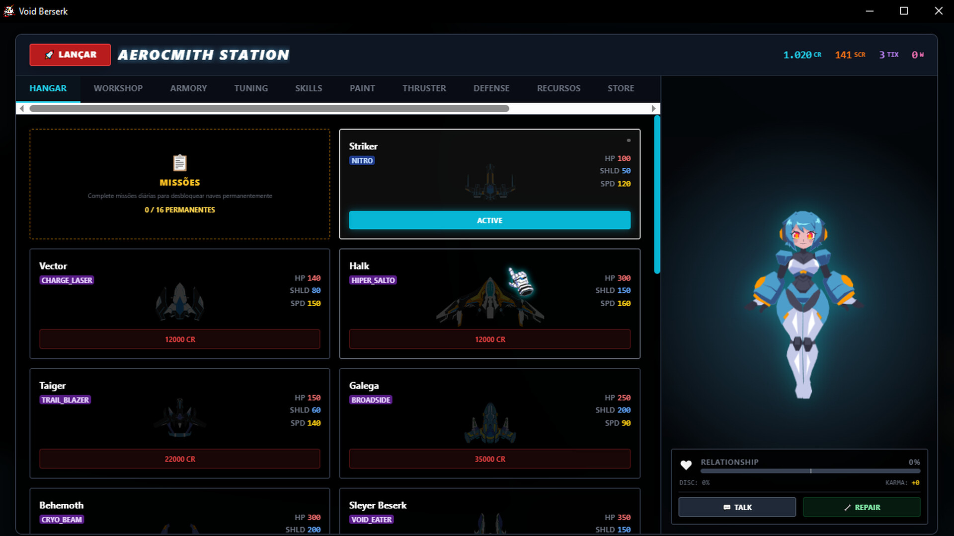Close the Void Berserk window

coord(938,11)
